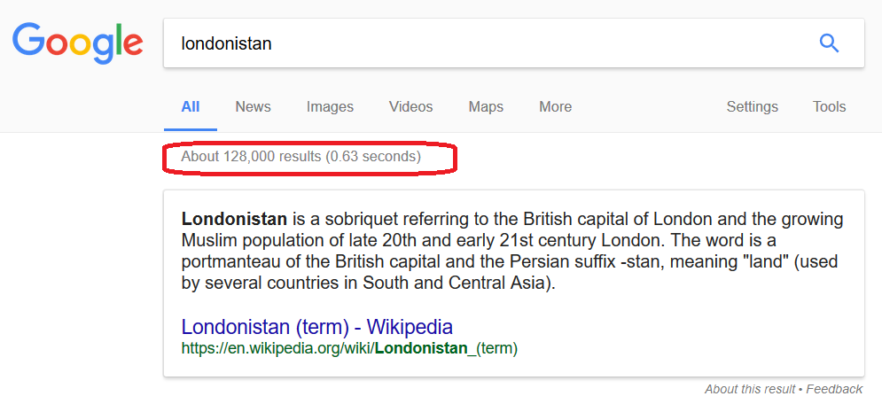Expand the More search categories menu

click(555, 107)
